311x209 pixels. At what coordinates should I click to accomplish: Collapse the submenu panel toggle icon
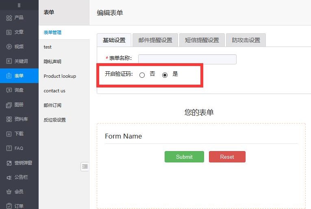[x=85, y=166]
